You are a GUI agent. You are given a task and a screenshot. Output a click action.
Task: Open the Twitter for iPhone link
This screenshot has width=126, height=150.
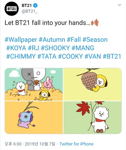coord(76,144)
